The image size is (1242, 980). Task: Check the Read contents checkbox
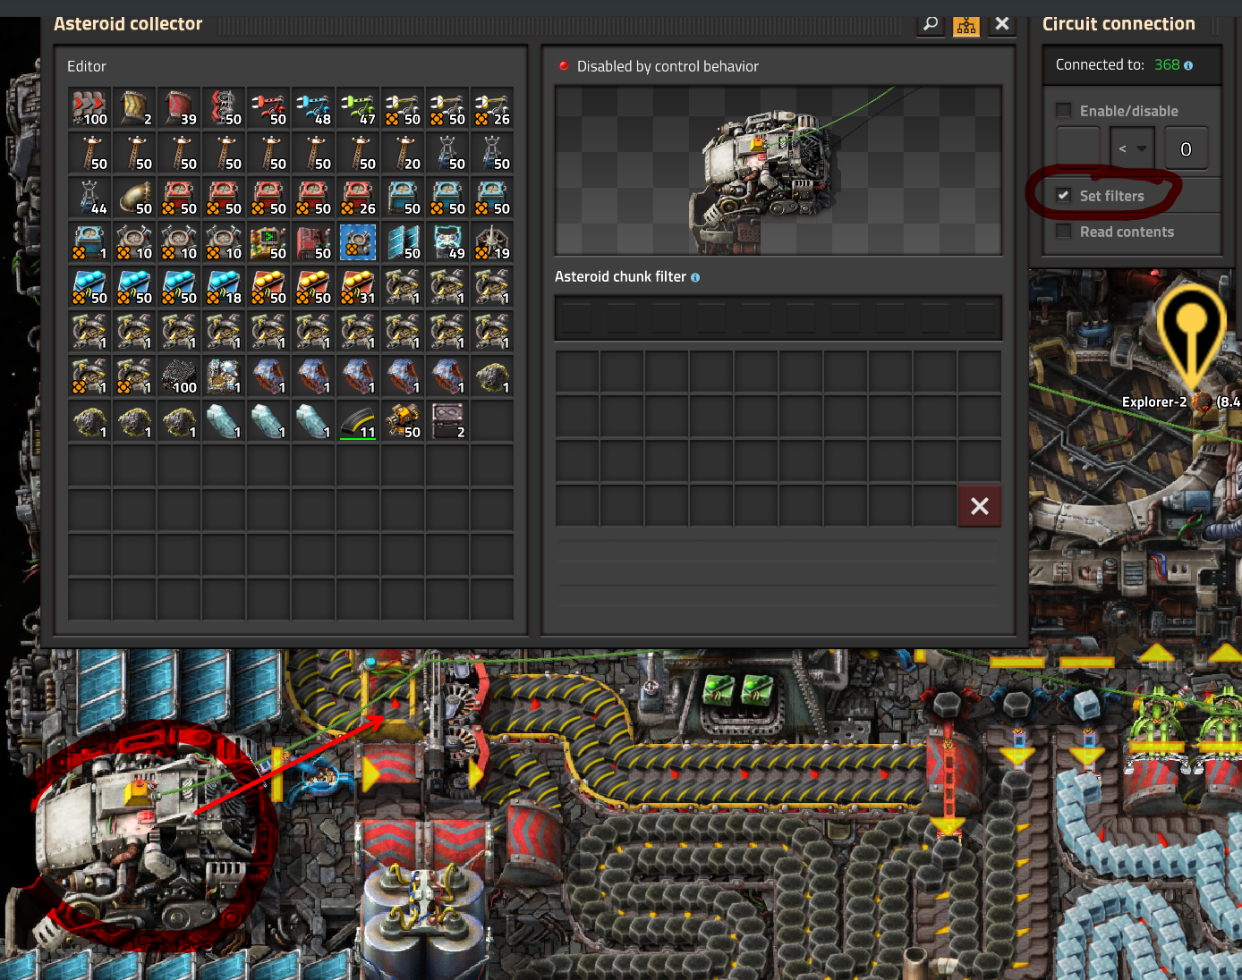point(1064,232)
